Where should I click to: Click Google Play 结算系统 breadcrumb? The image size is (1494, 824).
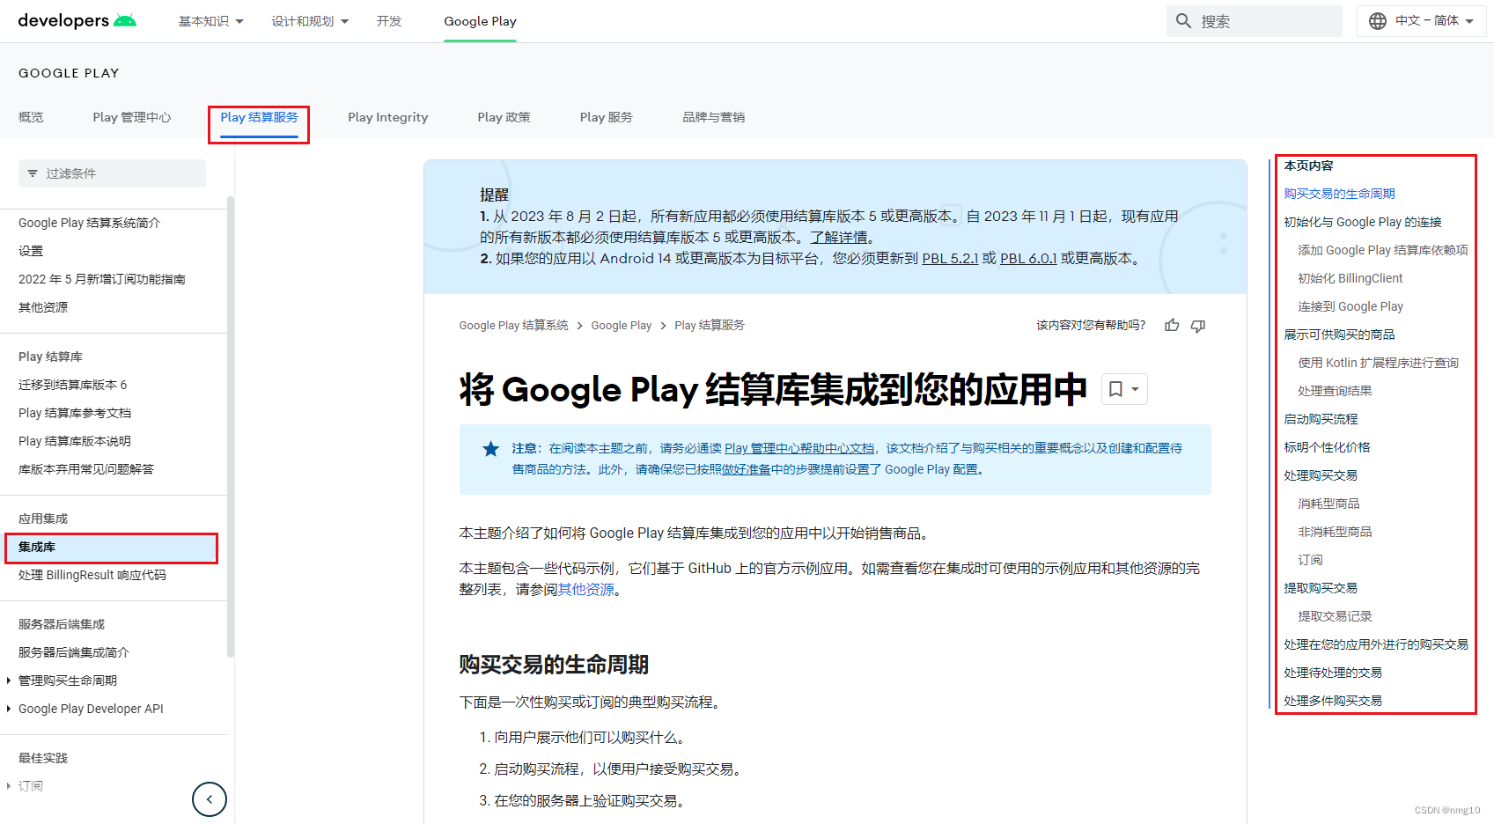tap(513, 325)
